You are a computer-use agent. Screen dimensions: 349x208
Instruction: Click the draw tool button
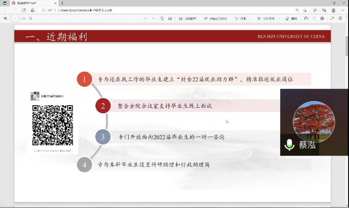pos(241,18)
